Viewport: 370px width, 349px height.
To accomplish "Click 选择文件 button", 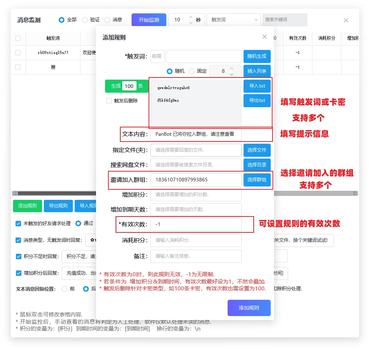I will 257,150.
